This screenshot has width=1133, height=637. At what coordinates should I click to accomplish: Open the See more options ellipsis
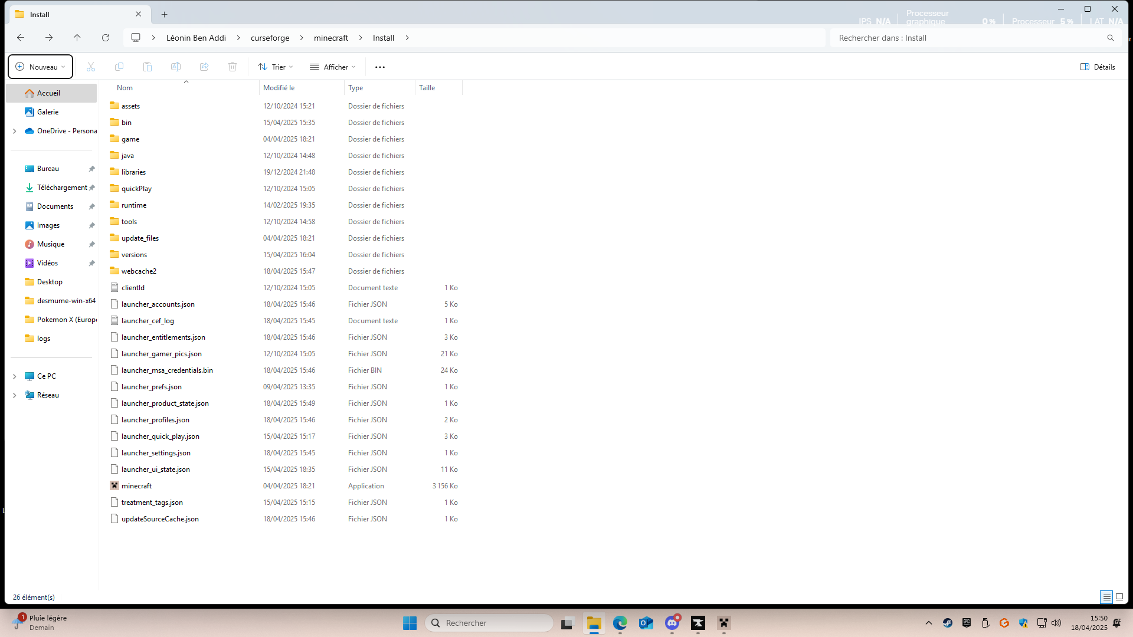click(x=380, y=67)
